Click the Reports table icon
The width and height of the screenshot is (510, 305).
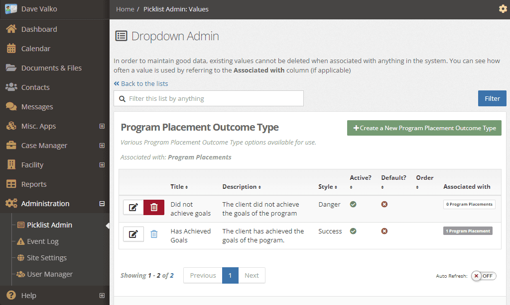pyautogui.click(x=11, y=184)
